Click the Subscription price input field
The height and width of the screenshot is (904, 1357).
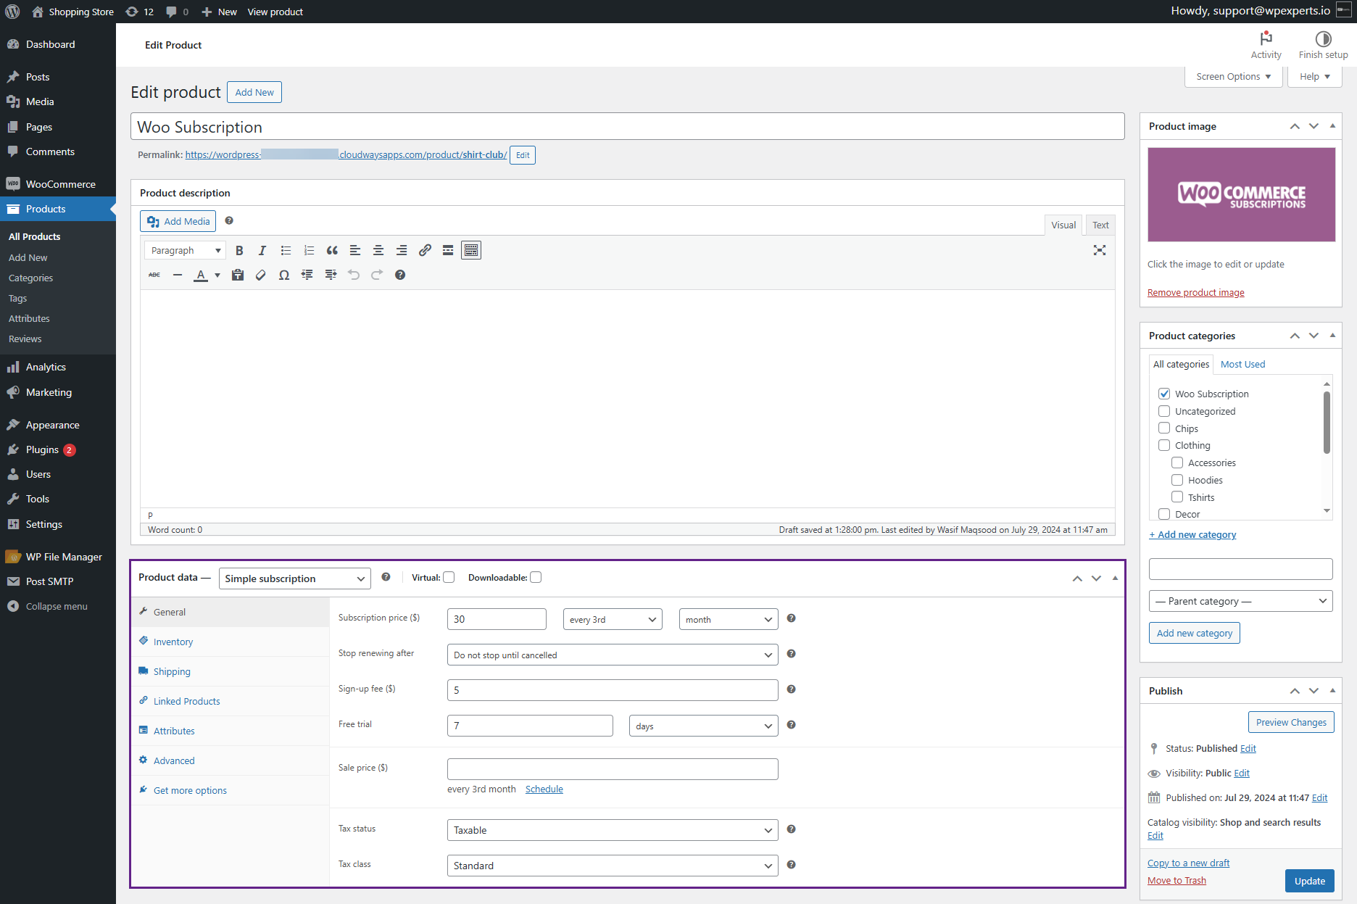pyautogui.click(x=497, y=619)
